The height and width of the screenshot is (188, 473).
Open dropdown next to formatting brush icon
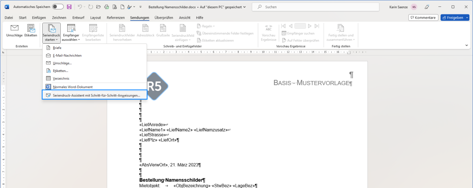(x=134, y=7)
